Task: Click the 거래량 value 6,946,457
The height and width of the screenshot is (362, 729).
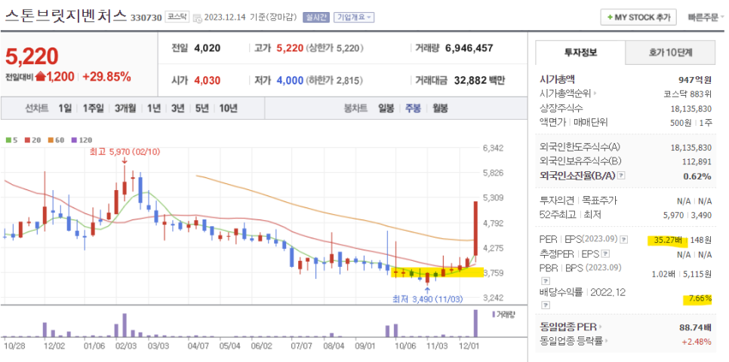Action: [x=469, y=48]
